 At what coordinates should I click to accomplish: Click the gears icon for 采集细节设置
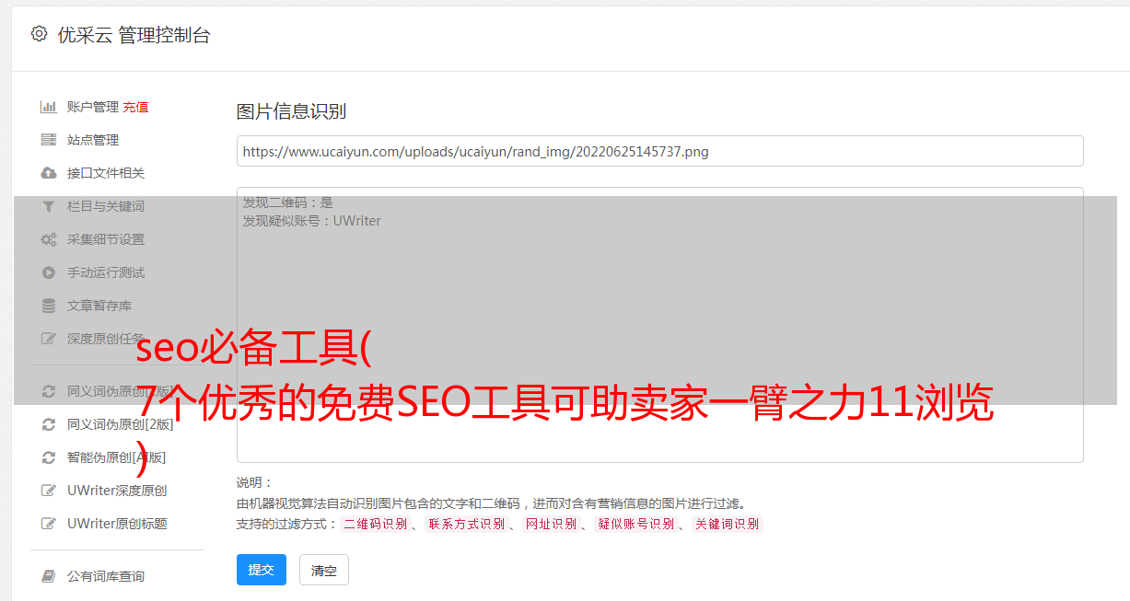[49, 239]
